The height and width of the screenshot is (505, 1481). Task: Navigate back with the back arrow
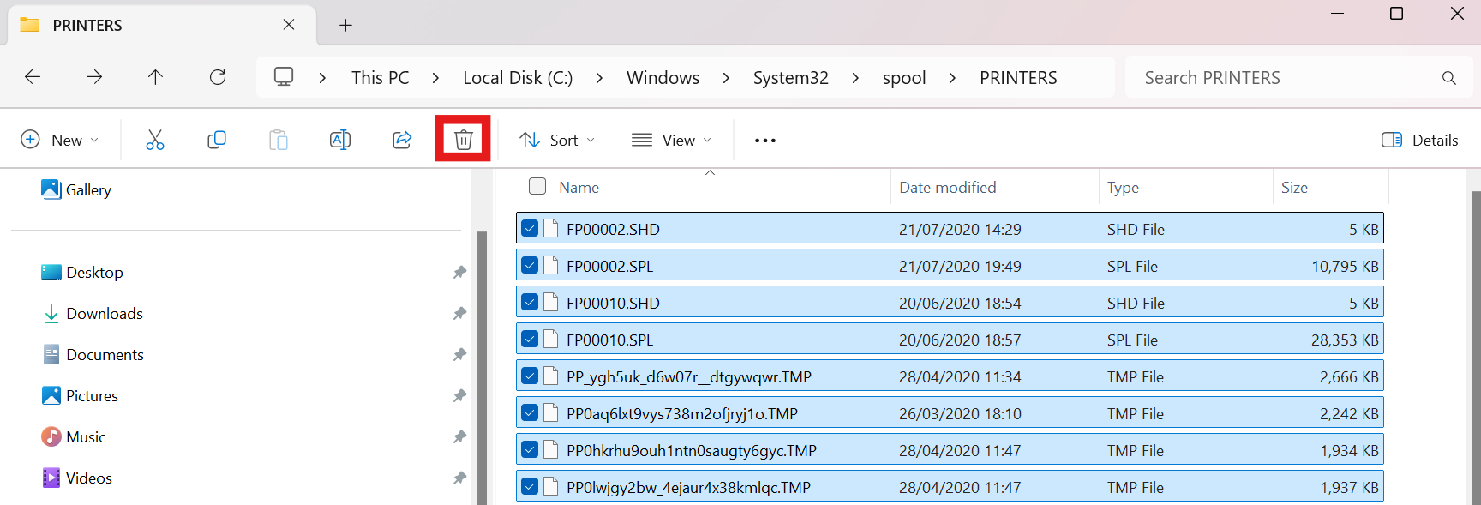33,77
